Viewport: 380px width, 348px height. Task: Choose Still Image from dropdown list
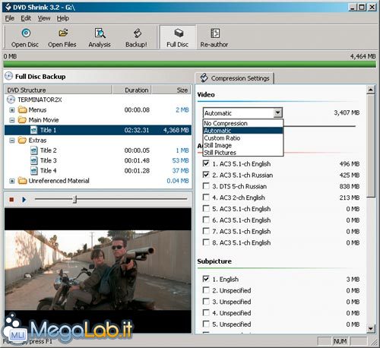[243, 145]
